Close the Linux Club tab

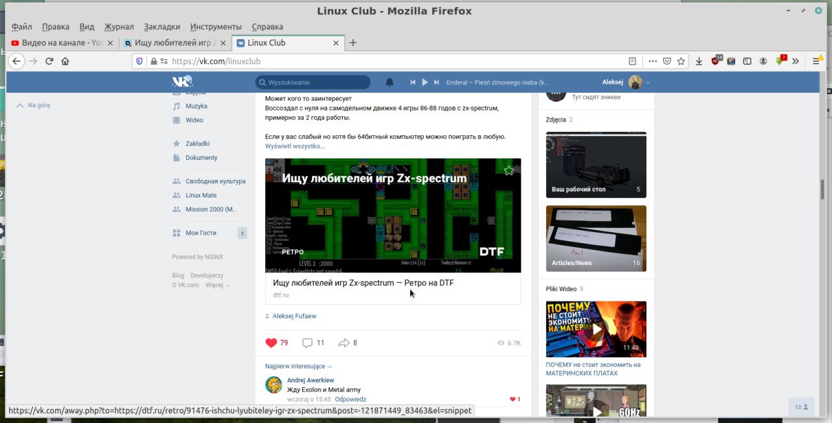pyautogui.click(x=336, y=43)
